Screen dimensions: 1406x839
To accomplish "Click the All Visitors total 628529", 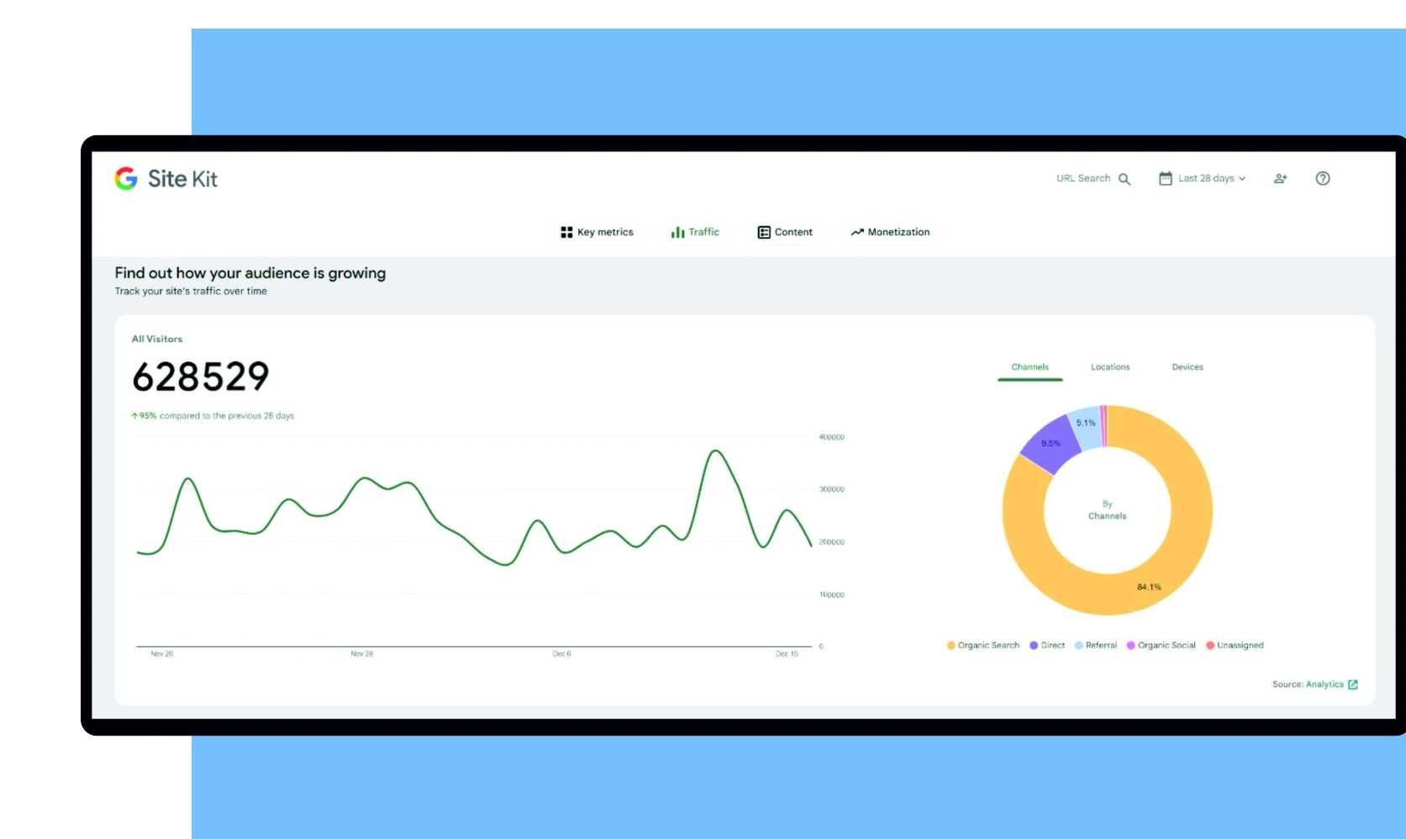I will pyautogui.click(x=201, y=377).
